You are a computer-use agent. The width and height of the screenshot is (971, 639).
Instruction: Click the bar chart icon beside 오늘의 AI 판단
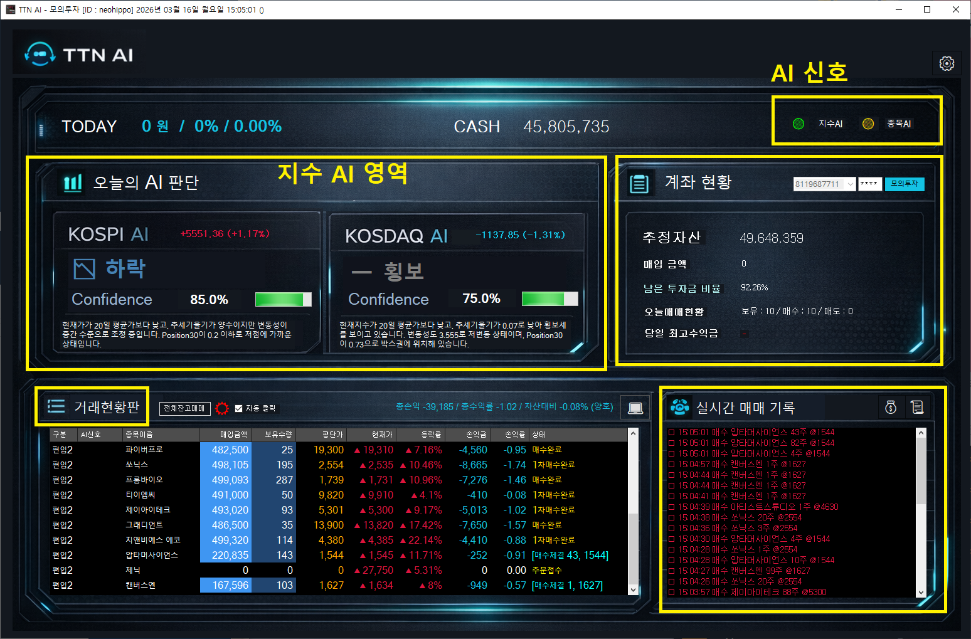coord(73,183)
